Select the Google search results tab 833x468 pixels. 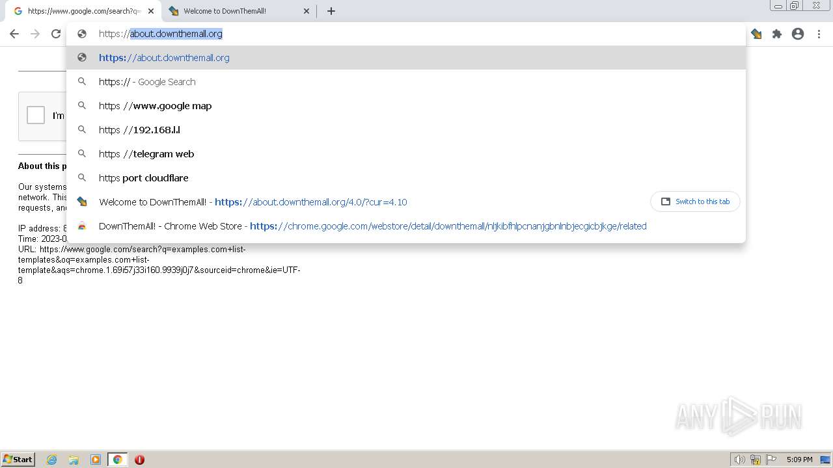point(83,11)
